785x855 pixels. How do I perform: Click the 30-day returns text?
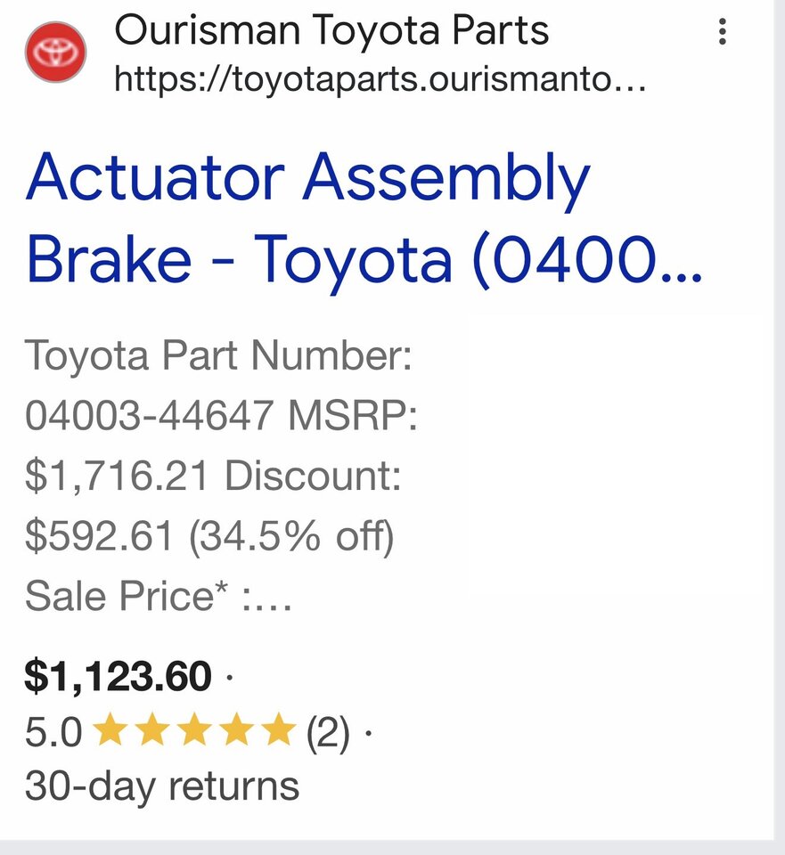pos(162,786)
